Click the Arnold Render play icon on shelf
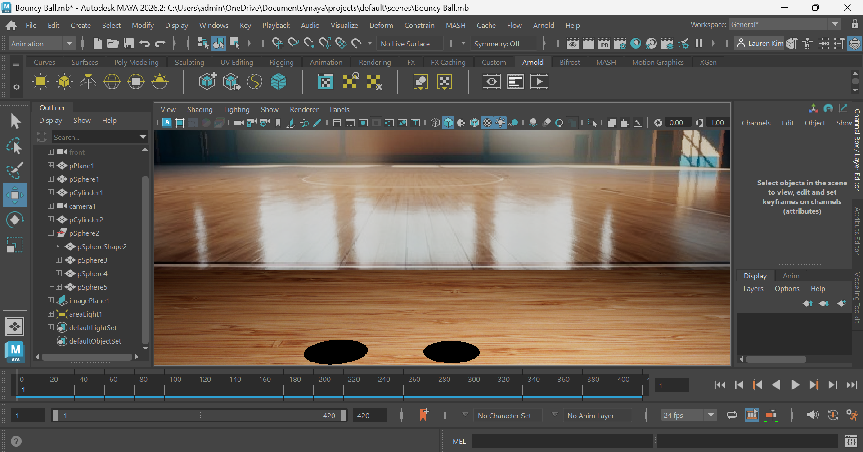The width and height of the screenshot is (863, 452). point(539,82)
